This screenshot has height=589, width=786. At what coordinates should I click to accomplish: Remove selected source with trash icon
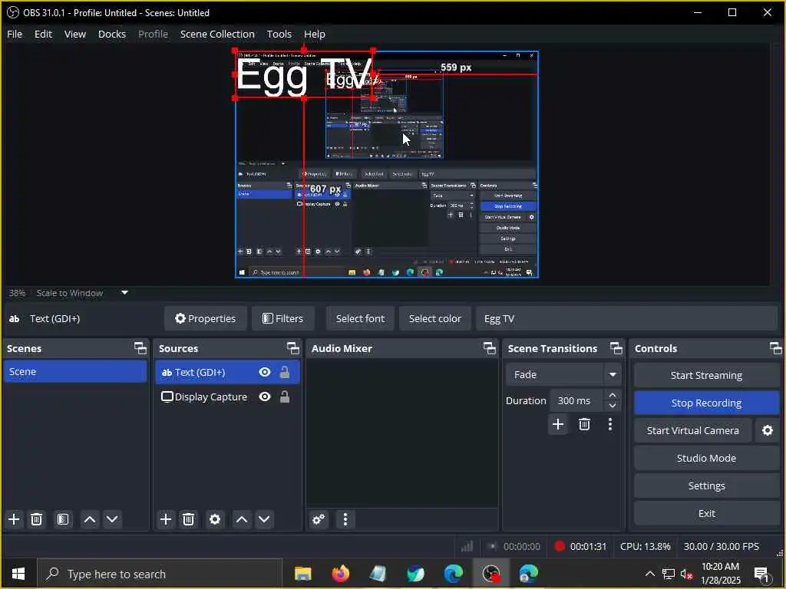point(189,519)
